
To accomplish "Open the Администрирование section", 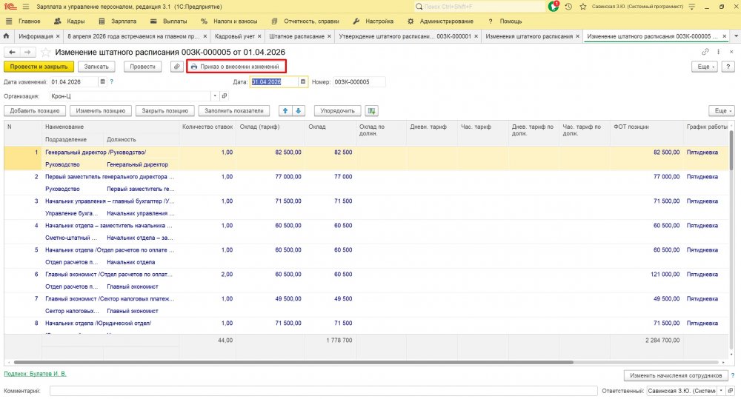I will (x=440, y=21).
